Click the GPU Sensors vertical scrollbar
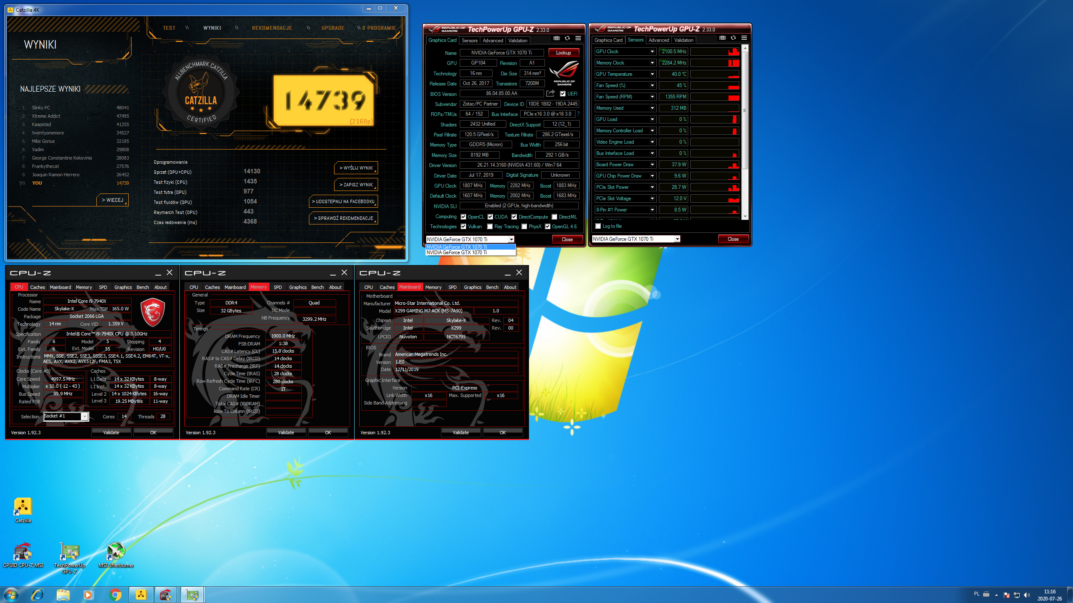Screen dimensions: 1073x603 pyautogui.click(x=745, y=132)
